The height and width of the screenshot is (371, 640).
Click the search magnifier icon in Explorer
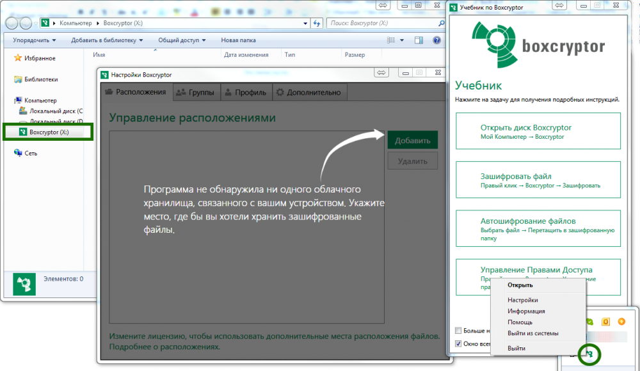[x=441, y=23]
